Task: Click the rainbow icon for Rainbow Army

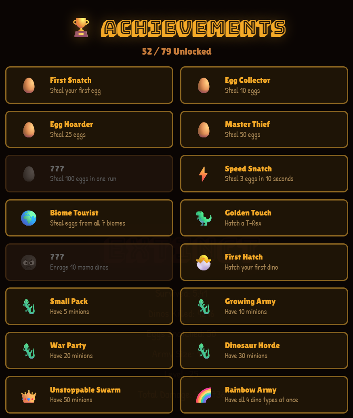Action: pyautogui.click(x=204, y=395)
